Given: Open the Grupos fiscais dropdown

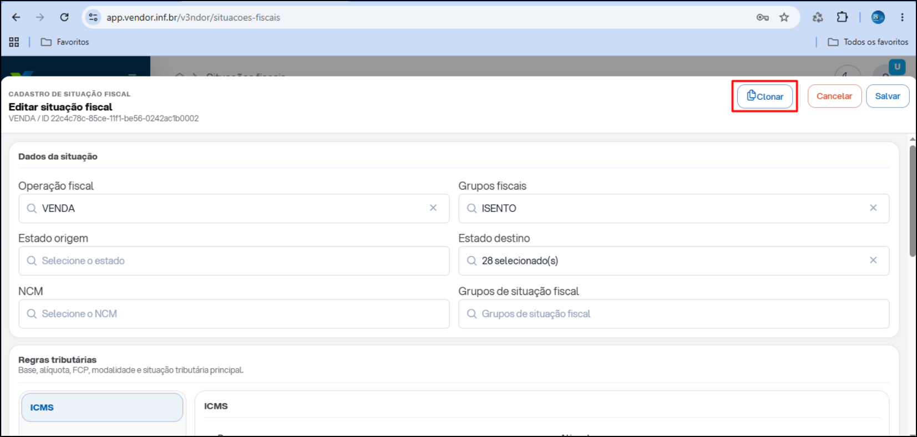Looking at the screenshot, I should (x=673, y=209).
